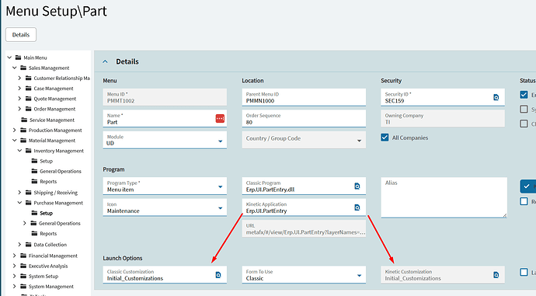Click the Security ID field
This screenshot has width=536, height=296.
443,97
